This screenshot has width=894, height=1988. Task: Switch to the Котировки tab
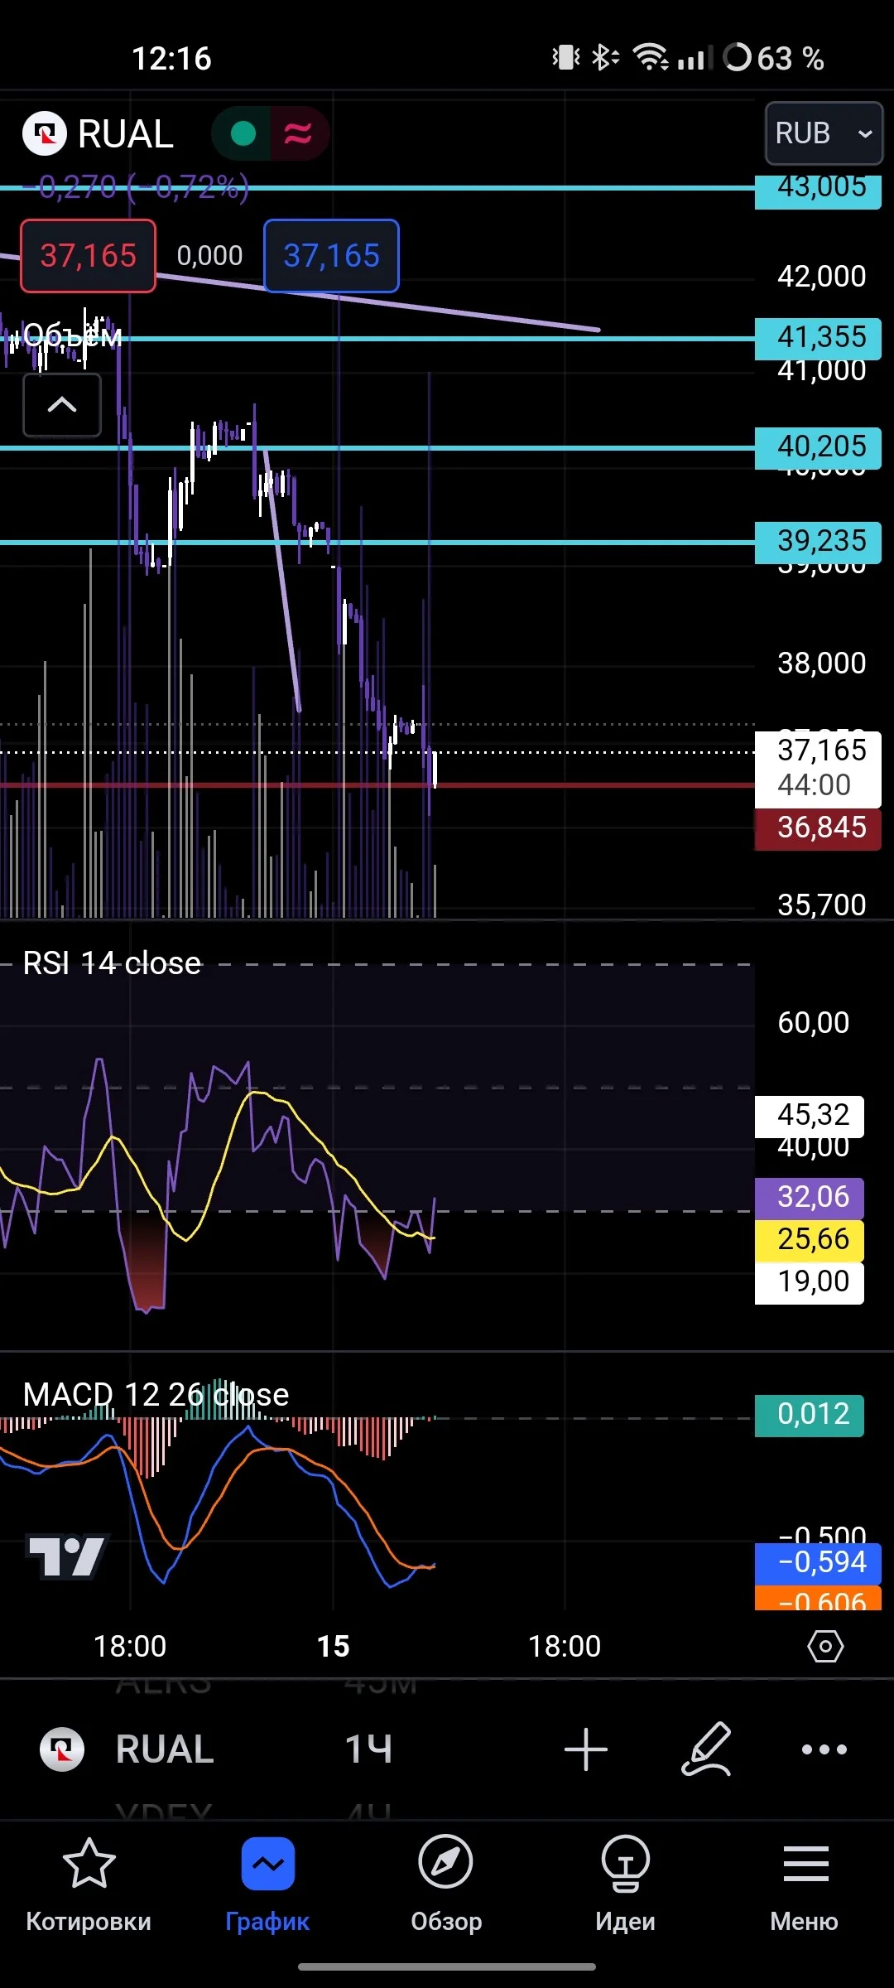click(x=89, y=1884)
